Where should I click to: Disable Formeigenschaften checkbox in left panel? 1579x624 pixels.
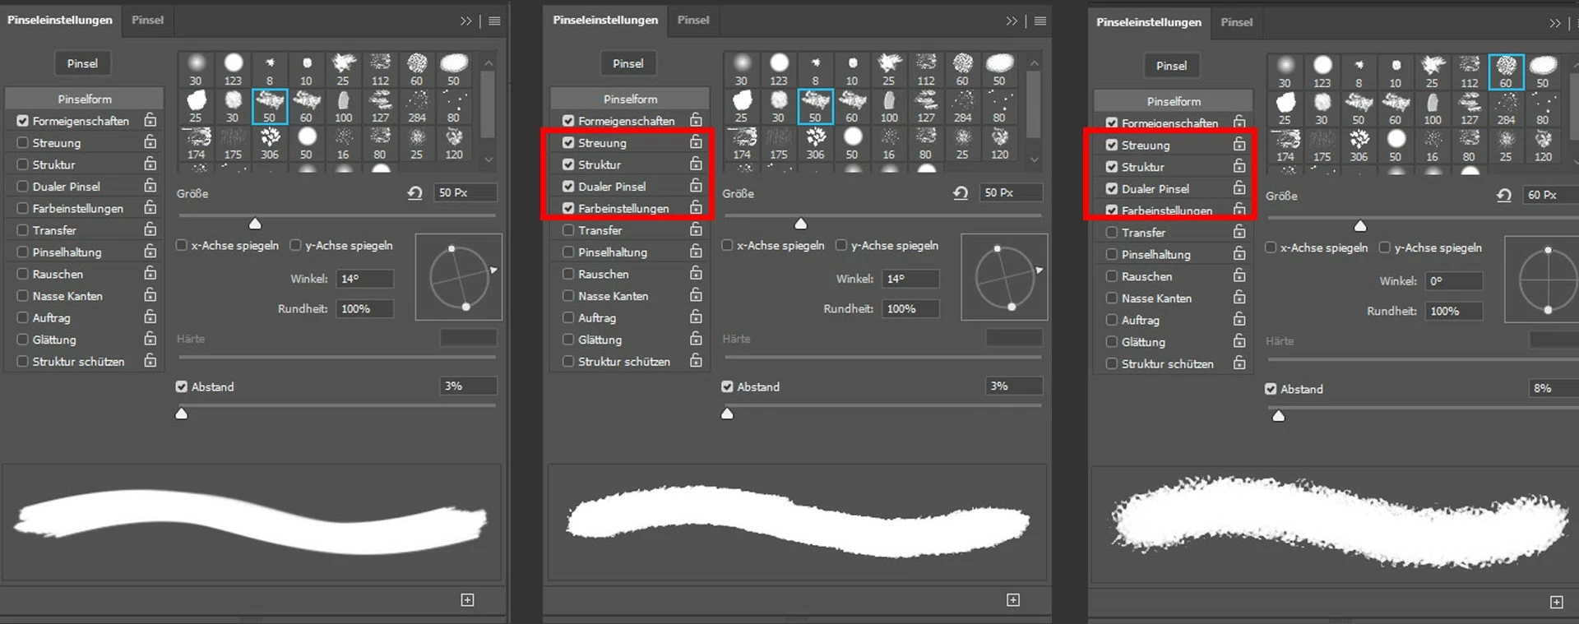(x=23, y=120)
